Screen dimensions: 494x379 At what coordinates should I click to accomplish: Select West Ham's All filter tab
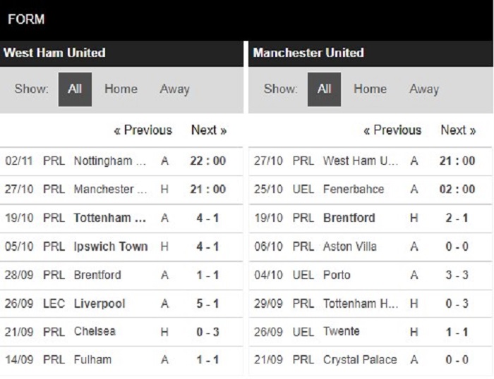[75, 89]
